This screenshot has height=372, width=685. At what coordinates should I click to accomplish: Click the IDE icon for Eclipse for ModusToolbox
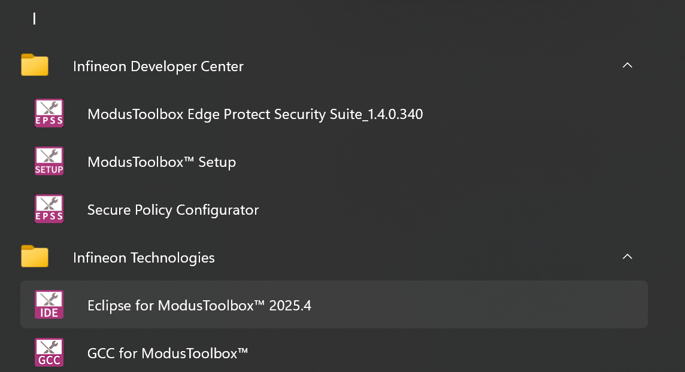[49, 305]
